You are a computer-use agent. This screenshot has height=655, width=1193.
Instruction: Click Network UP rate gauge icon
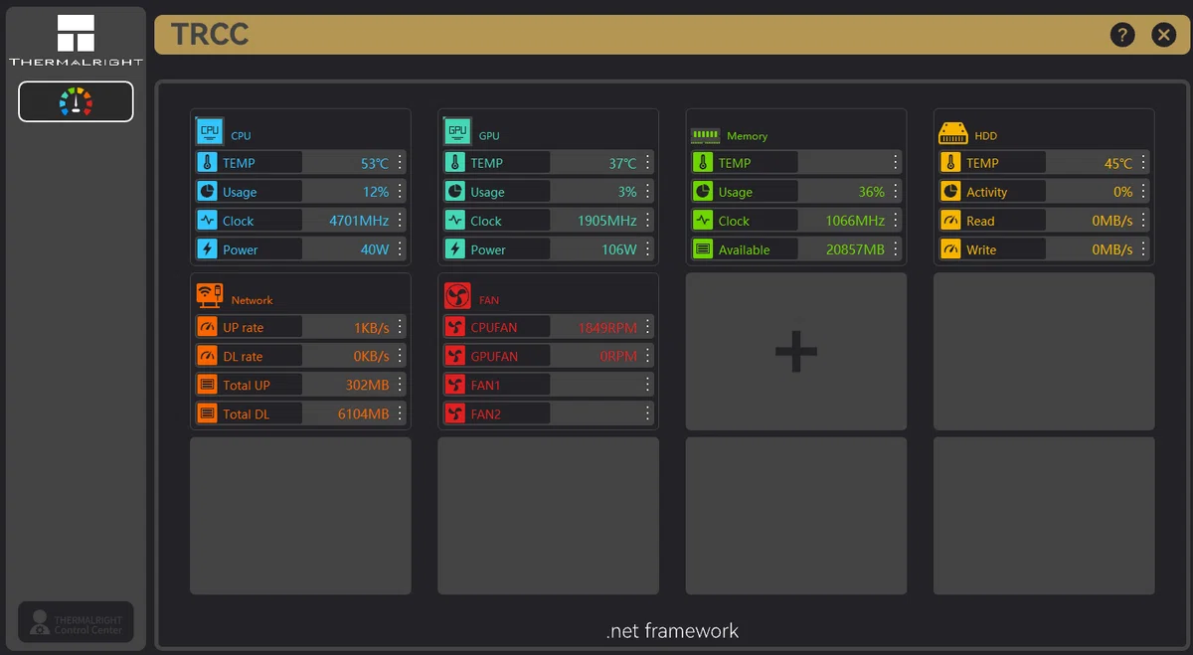(x=207, y=326)
